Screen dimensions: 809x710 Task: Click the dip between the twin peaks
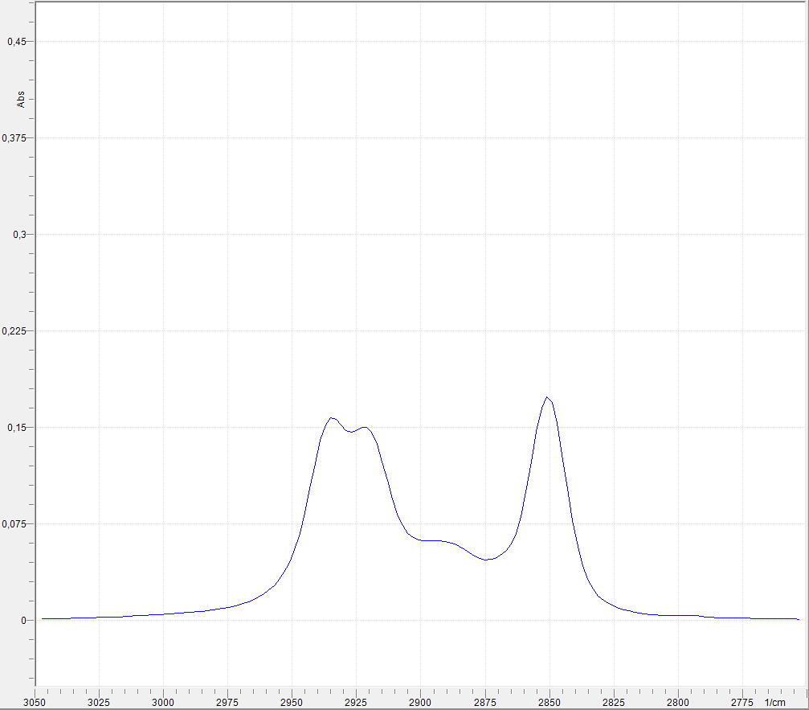click(350, 432)
